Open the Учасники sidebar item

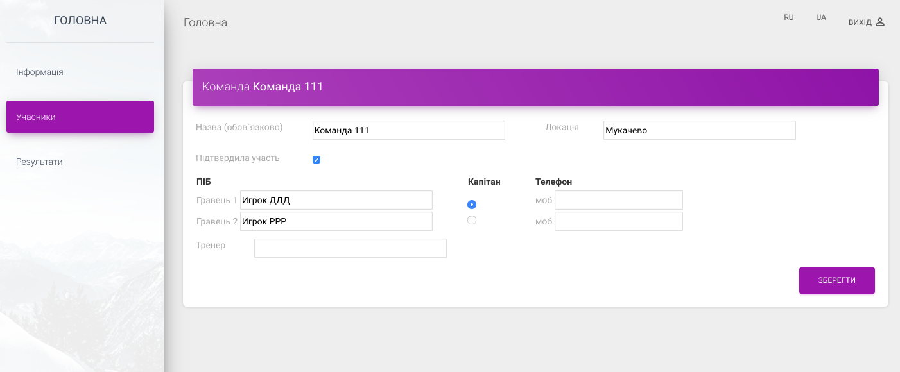click(x=80, y=117)
